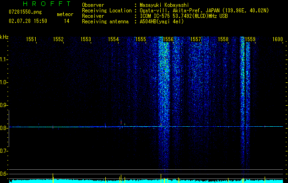Click the date stamp 02.07.28 15:50

click(28, 21)
